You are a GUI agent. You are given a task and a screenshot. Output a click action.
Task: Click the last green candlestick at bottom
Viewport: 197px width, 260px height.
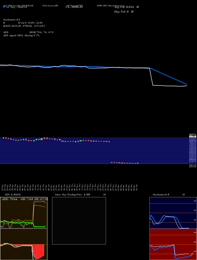(x=138, y=163)
